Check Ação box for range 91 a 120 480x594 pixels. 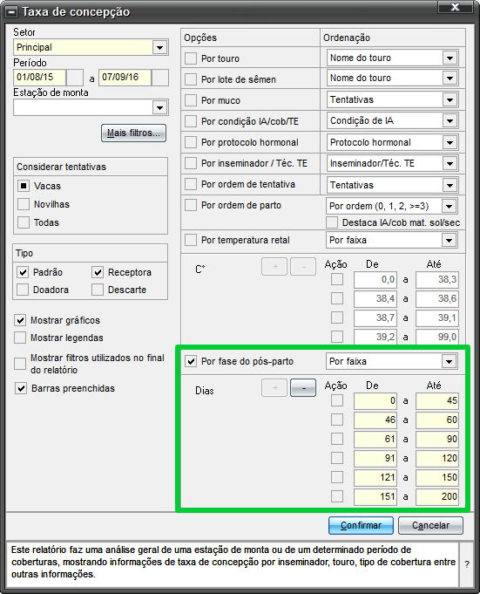pyautogui.click(x=337, y=458)
